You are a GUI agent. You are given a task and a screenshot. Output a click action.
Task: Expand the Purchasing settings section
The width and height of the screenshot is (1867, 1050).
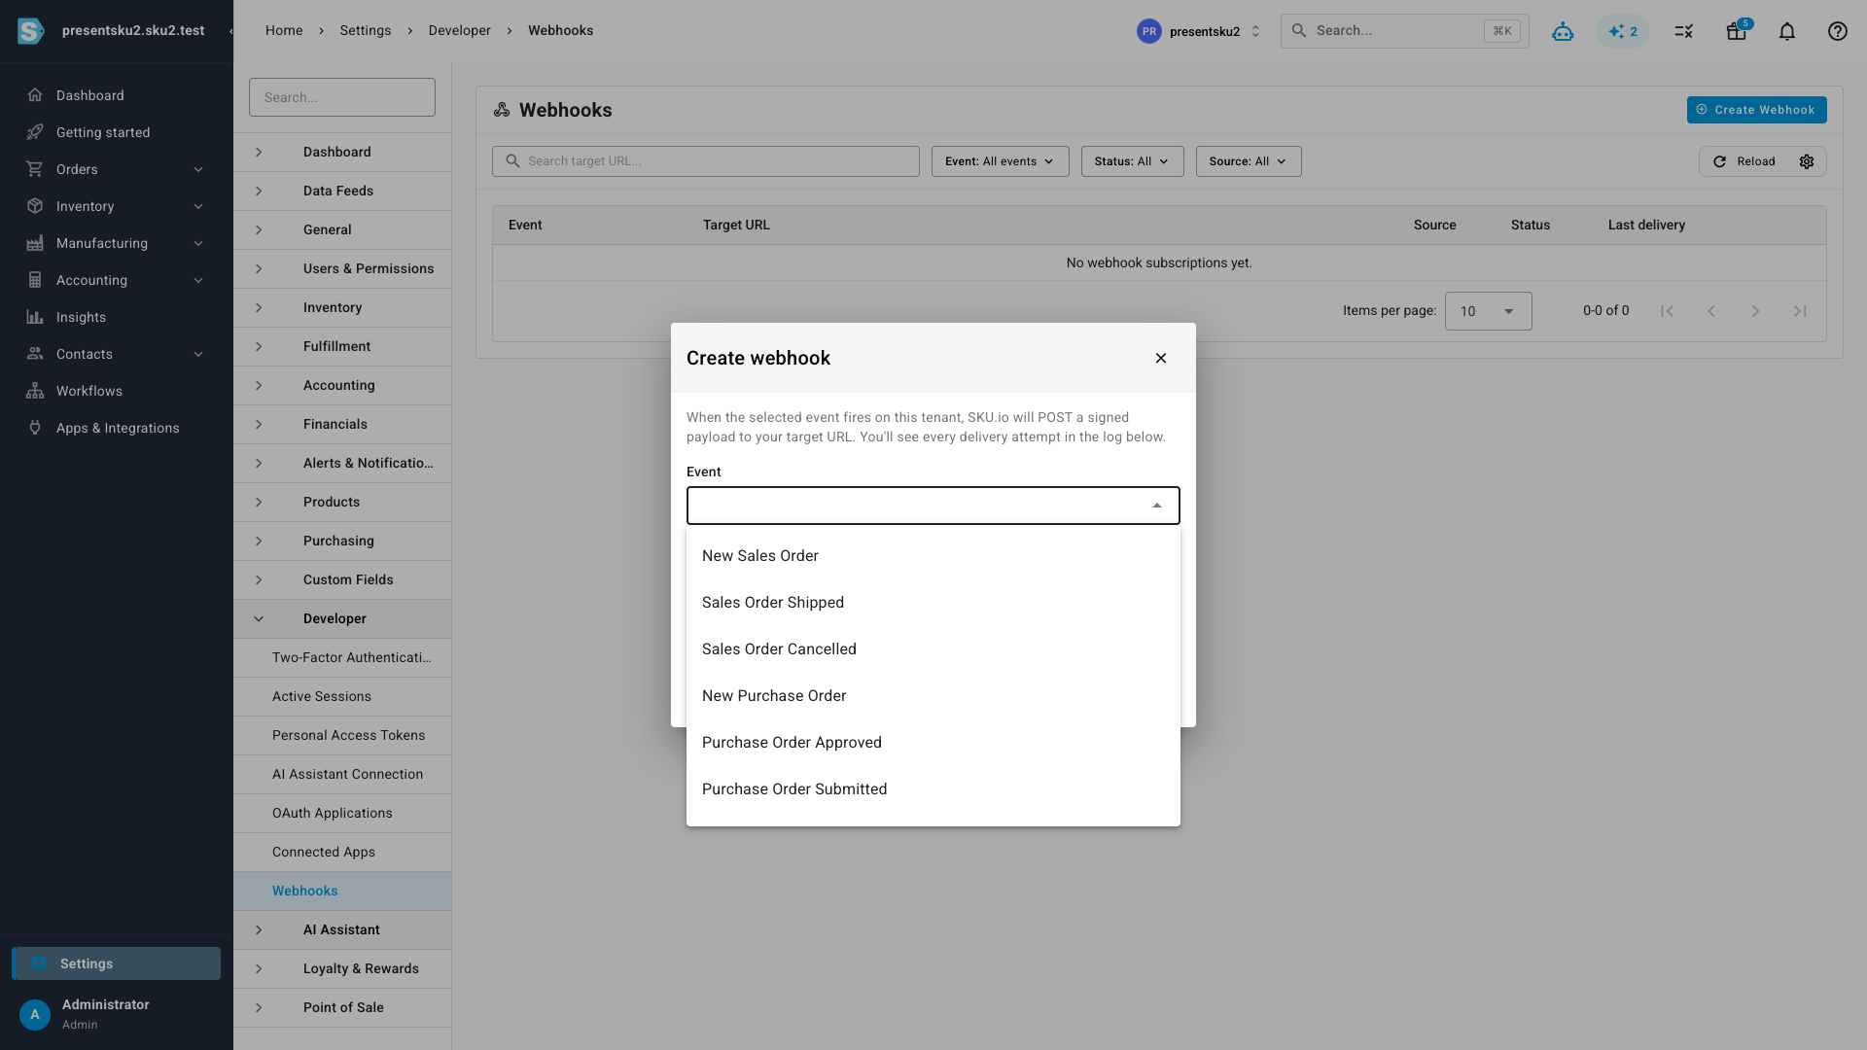259,541
